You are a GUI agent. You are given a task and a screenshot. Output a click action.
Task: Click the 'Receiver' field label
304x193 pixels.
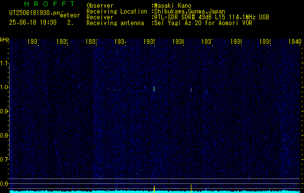pos(100,17)
